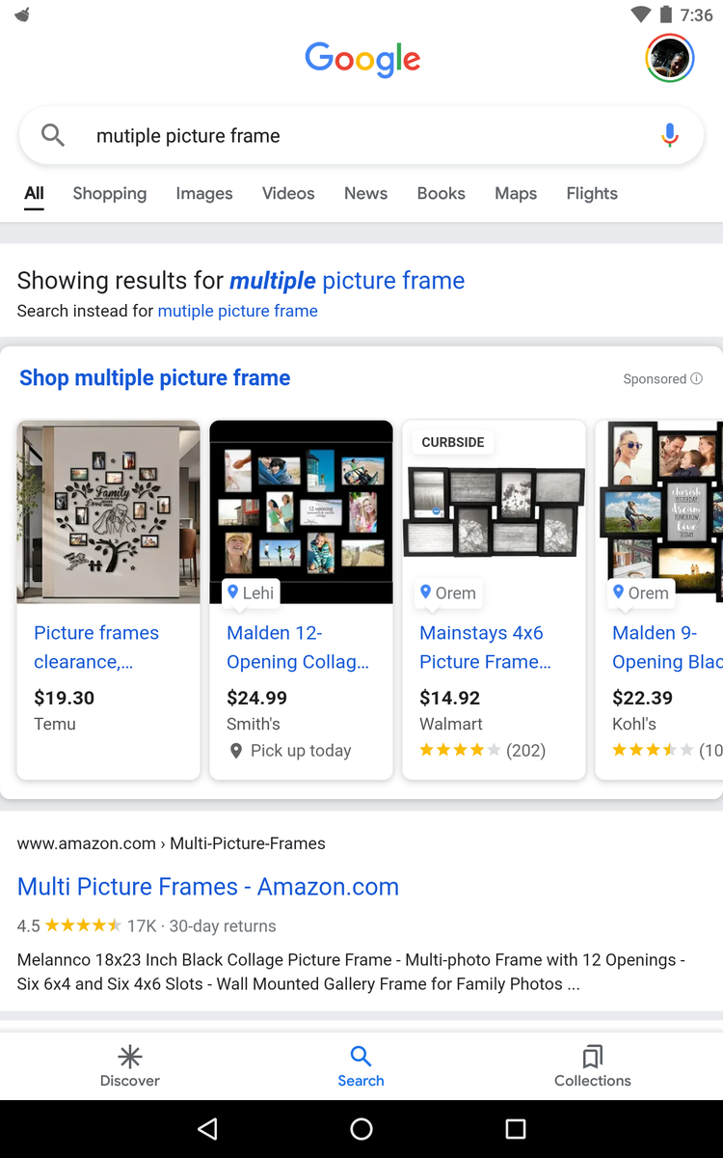Open Malden 12-Opening Collage product image
The width and height of the screenshot is (723, 1158).
tap(301, 512)
